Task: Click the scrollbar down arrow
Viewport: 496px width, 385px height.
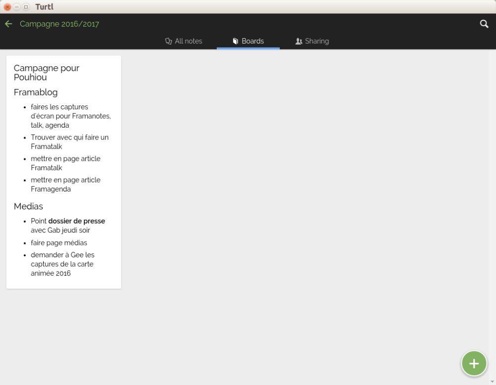Action: click(x=492, y=382)
